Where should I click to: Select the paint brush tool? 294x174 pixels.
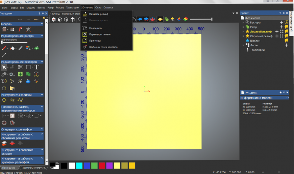(x=4, y=48)
